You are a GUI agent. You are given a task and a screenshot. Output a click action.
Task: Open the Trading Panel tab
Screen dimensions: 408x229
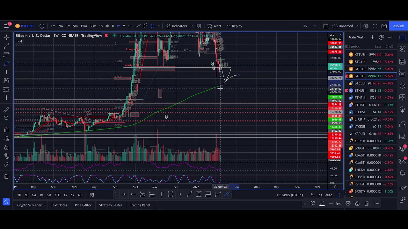tap(140, 205)
